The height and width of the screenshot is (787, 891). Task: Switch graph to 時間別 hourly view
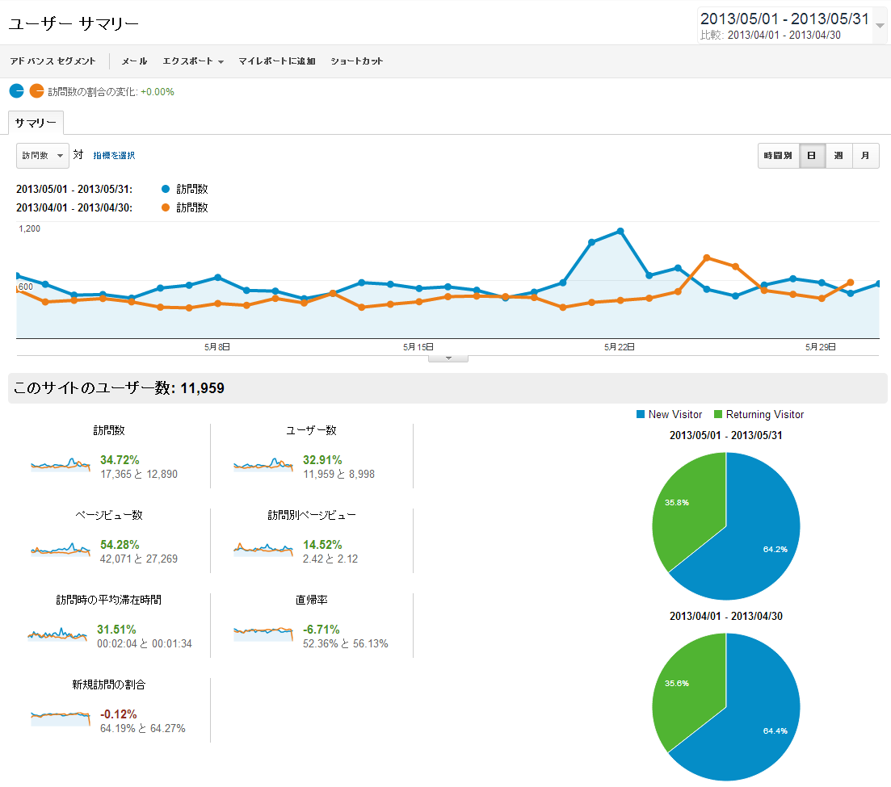tap(778, 156)
